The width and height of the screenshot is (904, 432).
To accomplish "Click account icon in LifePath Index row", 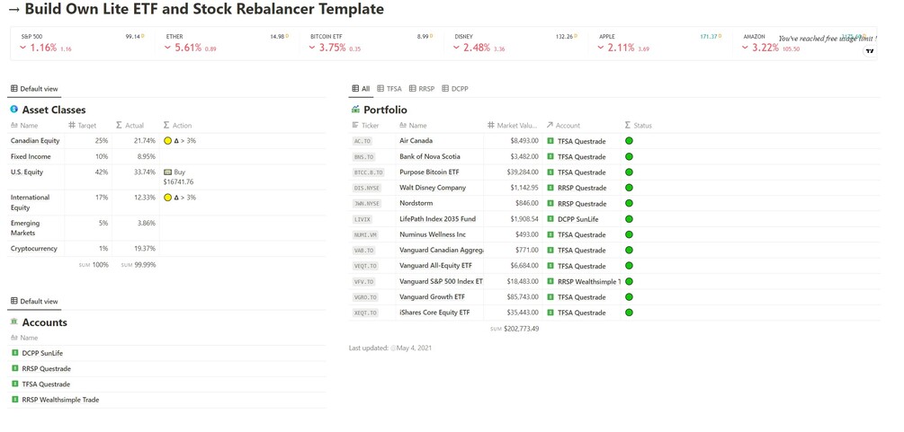I will (x=550, y=219).
